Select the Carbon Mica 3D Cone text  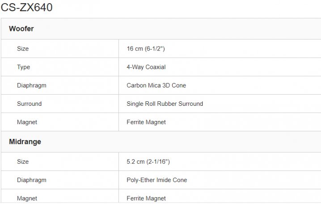pyautogui.click(x=156, y=85)
